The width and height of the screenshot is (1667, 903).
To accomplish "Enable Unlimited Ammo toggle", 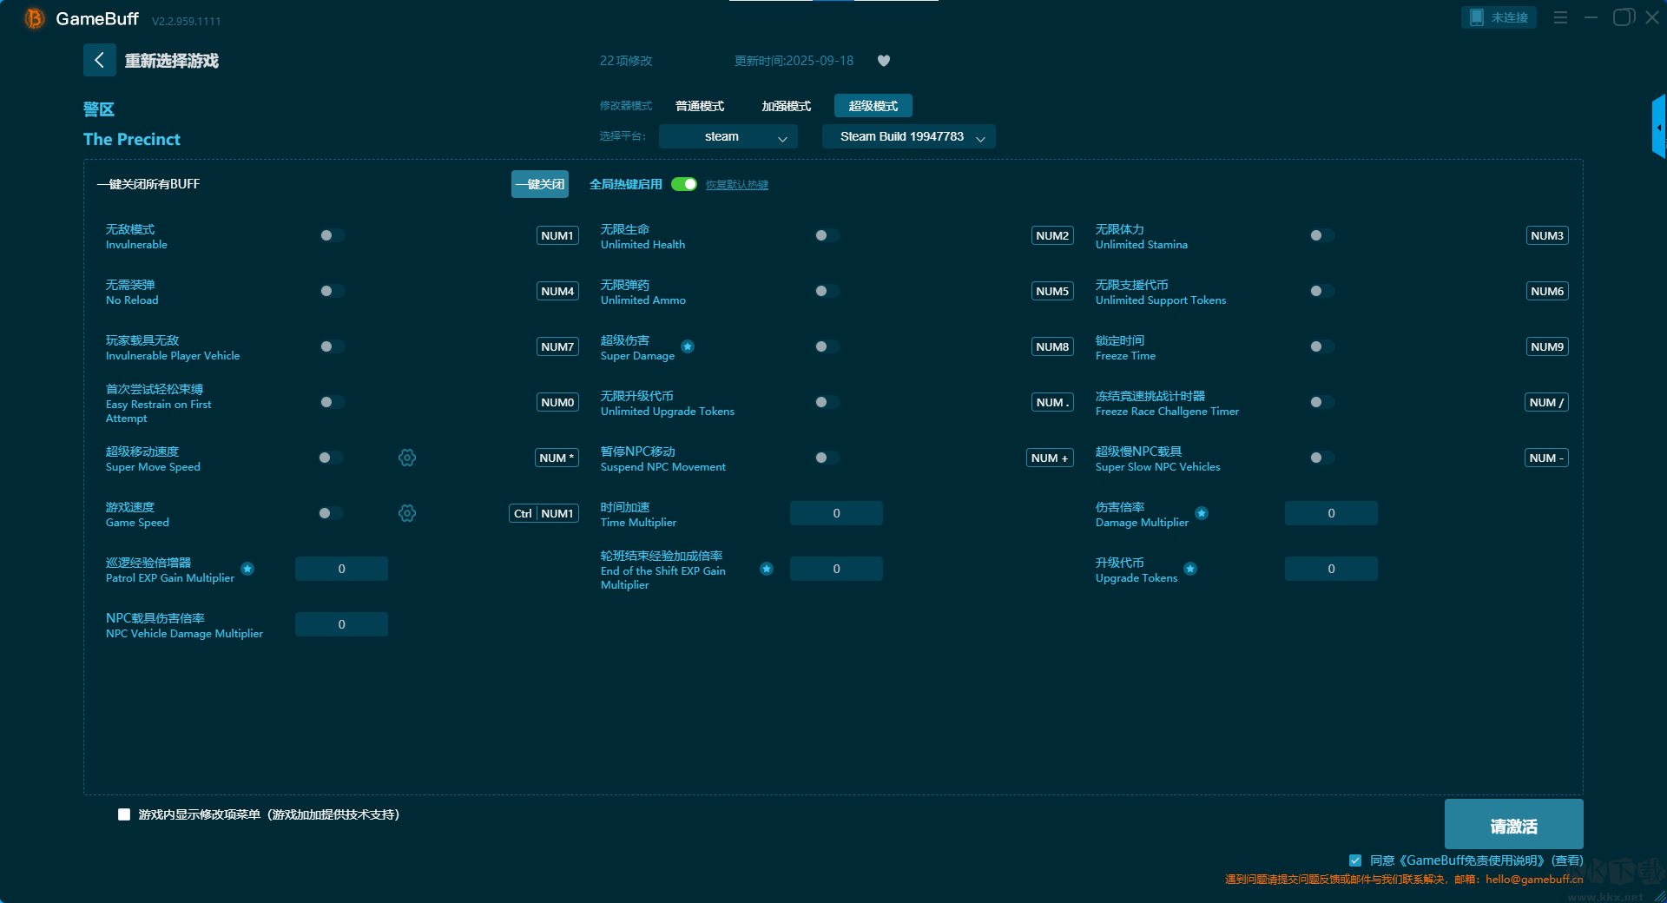I will pyautogui.click(x=827, y=291).
